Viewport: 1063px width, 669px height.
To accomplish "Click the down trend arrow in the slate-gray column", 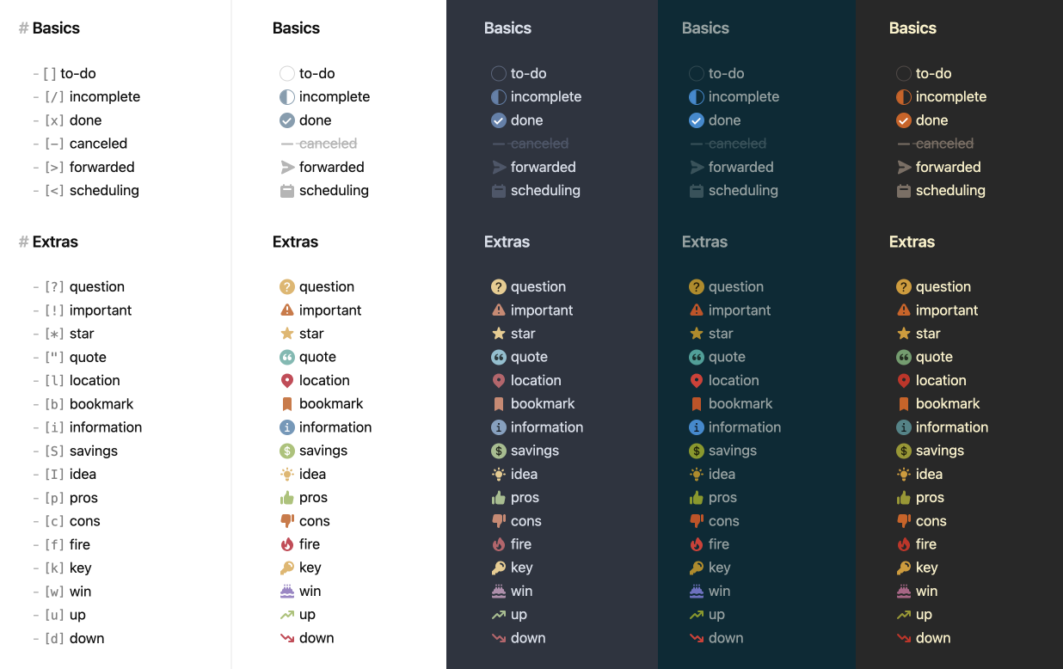I will point(499,638).
